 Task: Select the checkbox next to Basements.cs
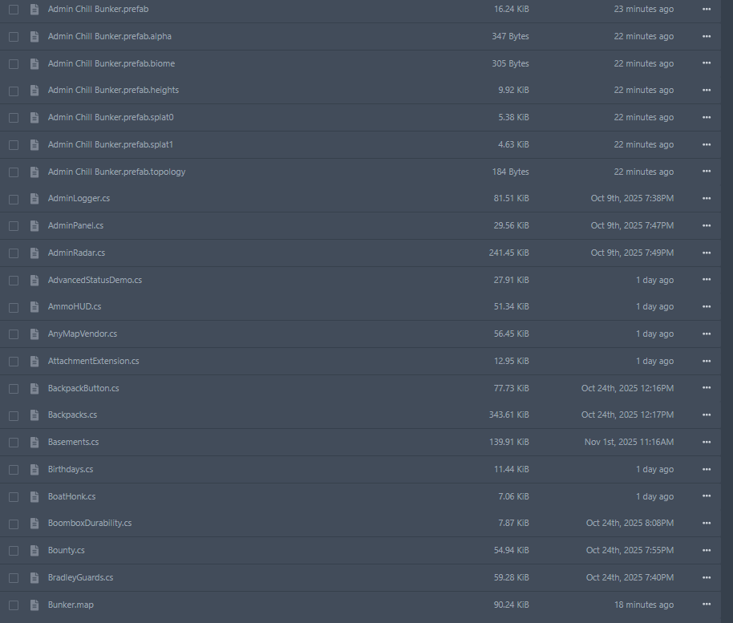point(14,443)
